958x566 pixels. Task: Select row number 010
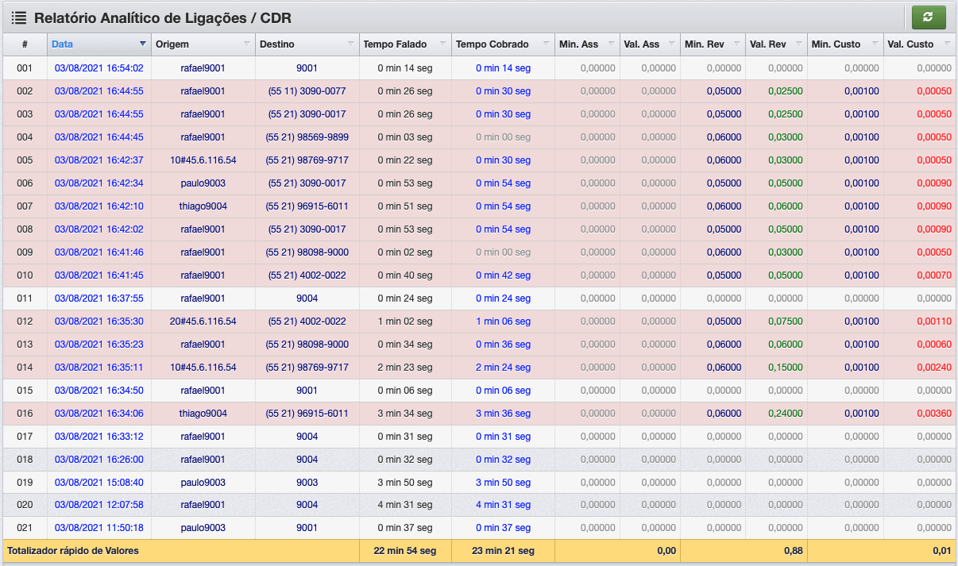tap(25, 275)
